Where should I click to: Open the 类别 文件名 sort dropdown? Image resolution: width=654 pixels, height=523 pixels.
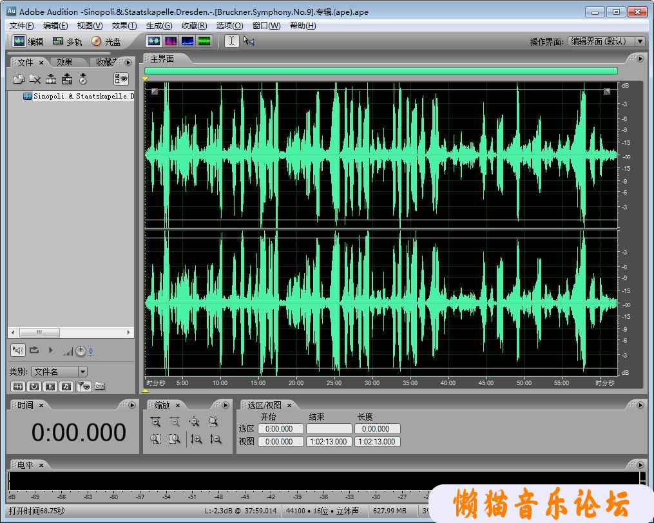[x=82, y=371]
